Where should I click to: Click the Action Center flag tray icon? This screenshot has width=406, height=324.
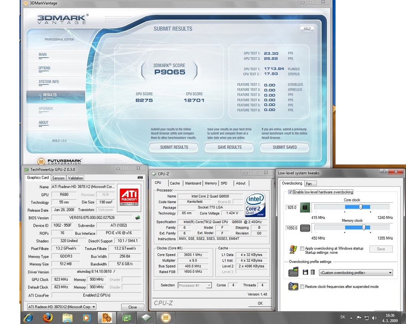point(359,318)
